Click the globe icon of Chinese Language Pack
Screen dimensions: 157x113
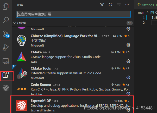(22, 40)
